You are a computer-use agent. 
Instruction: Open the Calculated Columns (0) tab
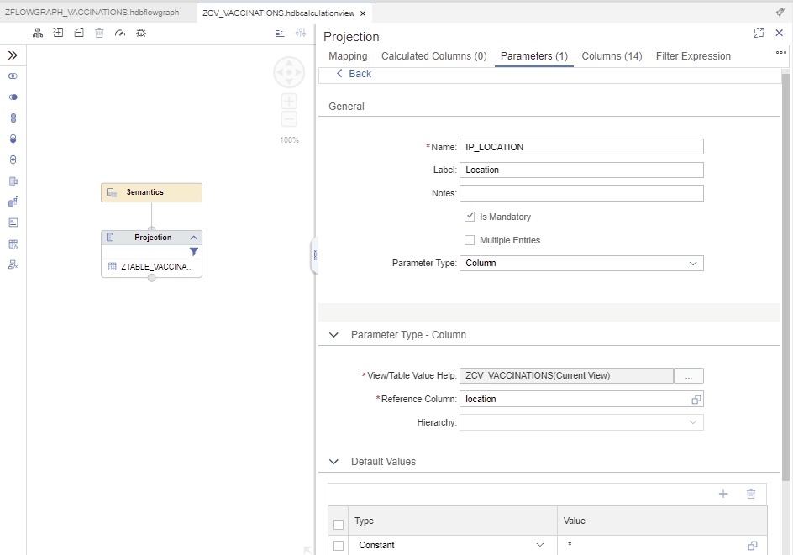click(x=434, y=56)
